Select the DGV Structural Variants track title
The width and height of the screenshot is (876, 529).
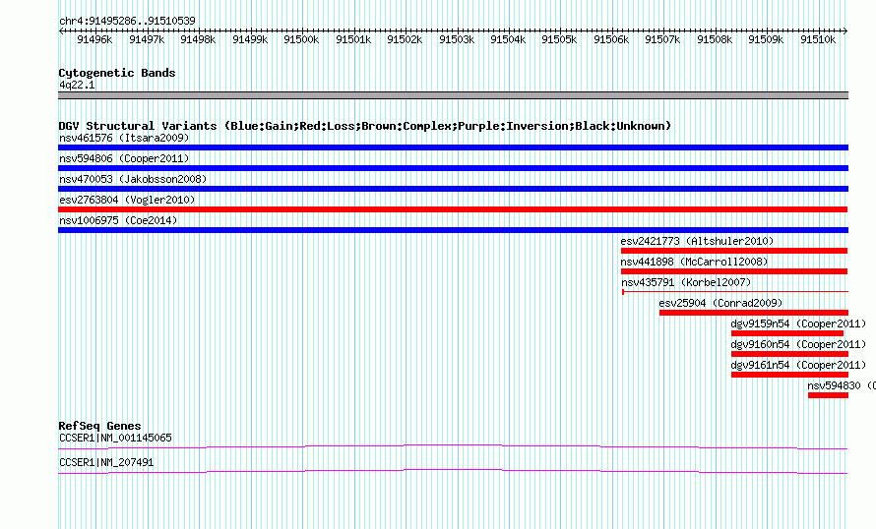[x=365, y=126]
